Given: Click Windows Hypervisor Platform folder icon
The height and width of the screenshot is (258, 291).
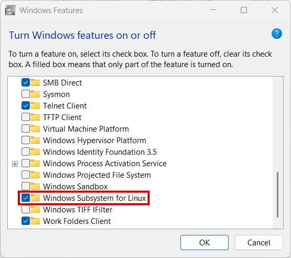Looking at the screenshot, I should [35, 141].
